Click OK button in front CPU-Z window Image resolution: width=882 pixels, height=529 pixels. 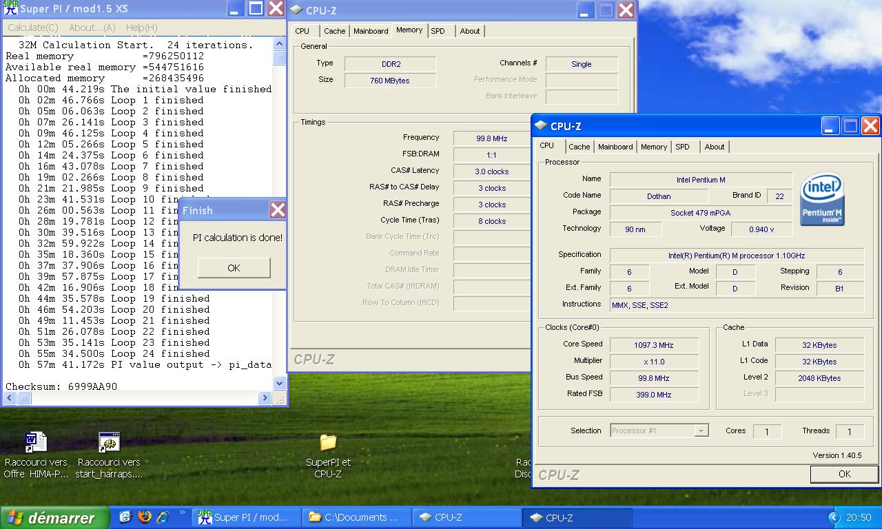845,474
